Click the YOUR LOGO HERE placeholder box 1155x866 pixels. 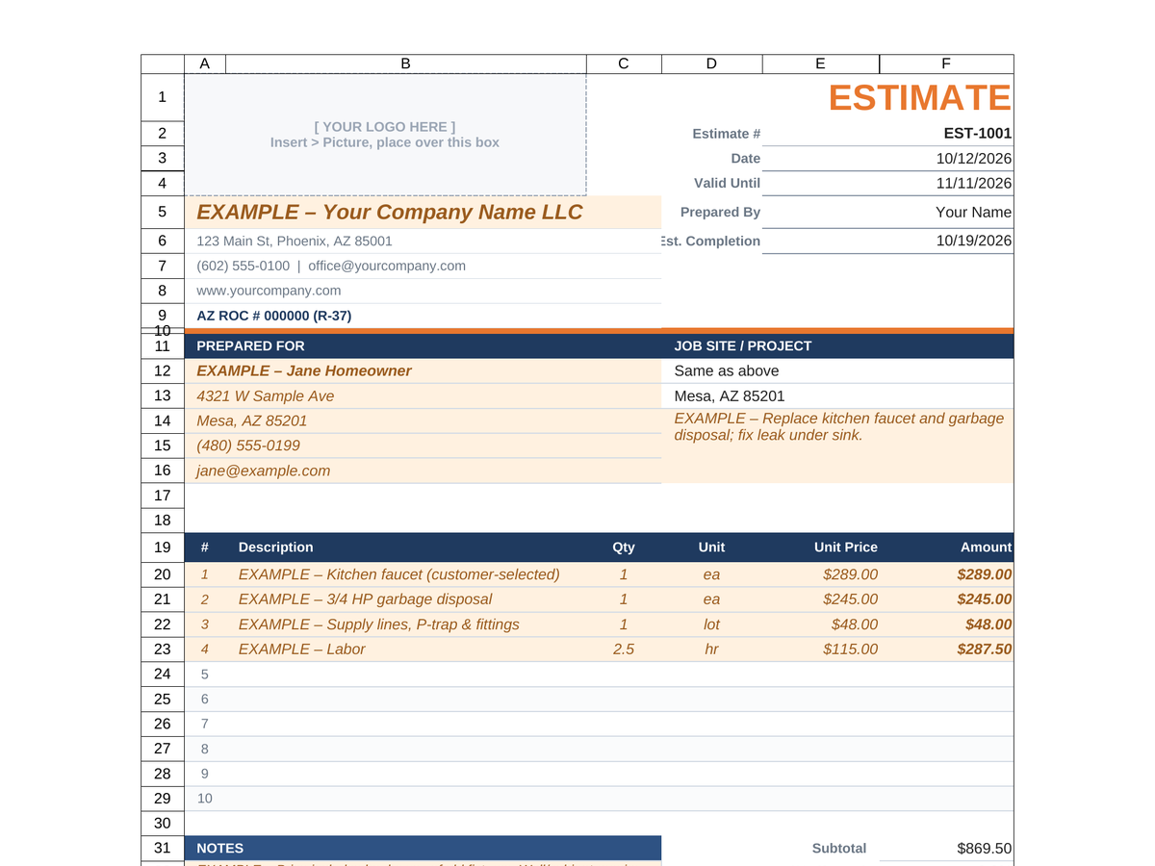(x=385, y=135)
